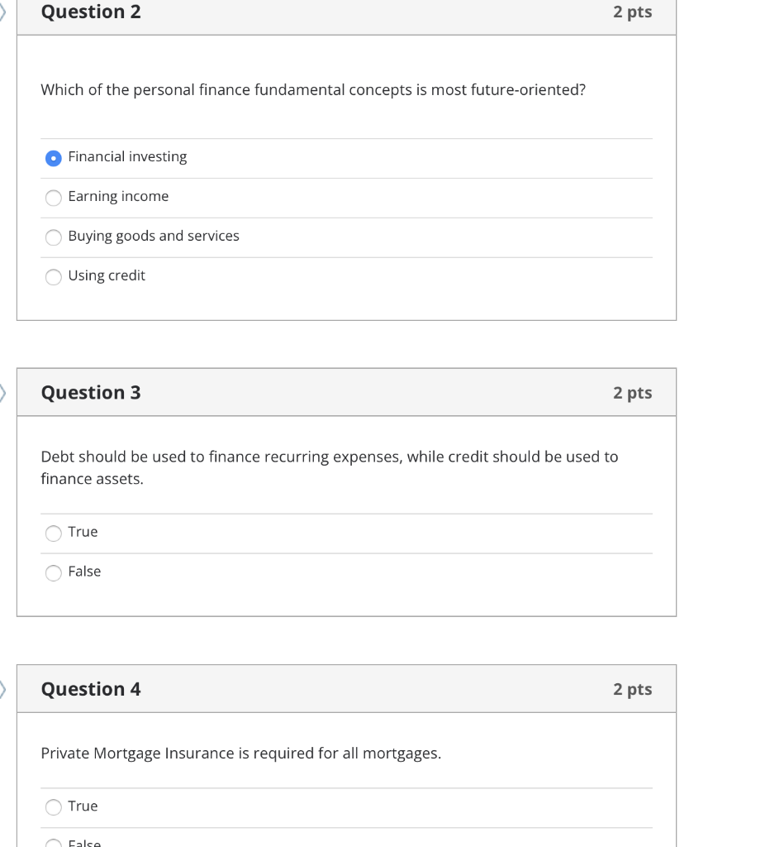Click the chevron beside Question 3

point(4,392)
